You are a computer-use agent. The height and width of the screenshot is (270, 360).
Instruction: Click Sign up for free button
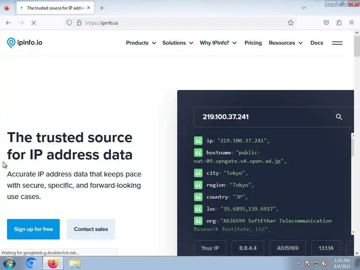[33, 229]
